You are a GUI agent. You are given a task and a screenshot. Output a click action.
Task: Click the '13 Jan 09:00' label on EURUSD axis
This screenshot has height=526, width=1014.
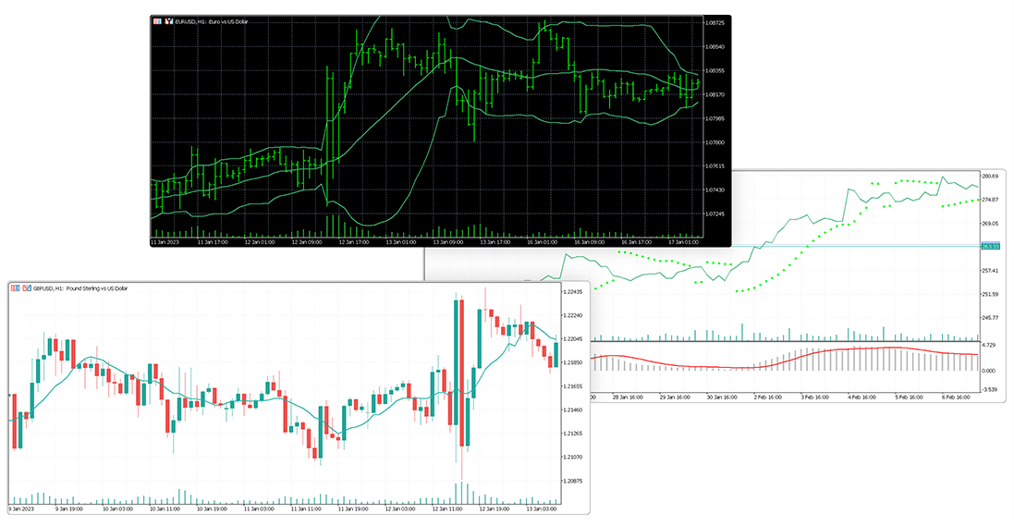[x=447, y=242]
